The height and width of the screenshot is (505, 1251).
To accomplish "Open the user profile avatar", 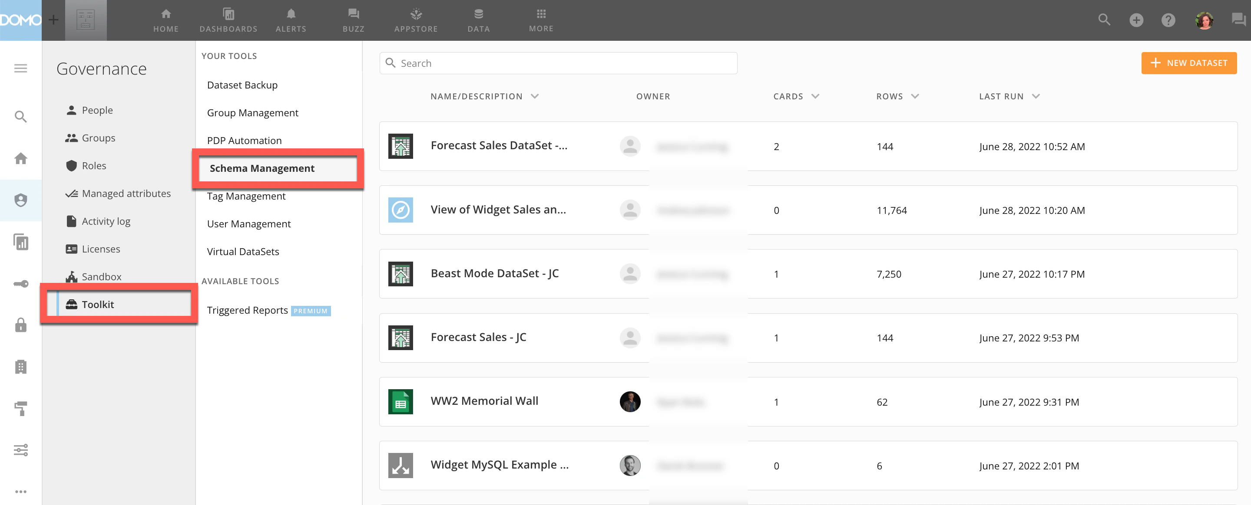I will point(1205,20).
